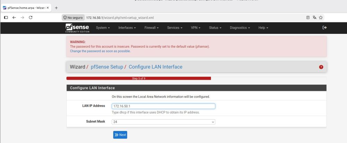Viewport: 347px width, 143px height.
Task: Open the translate page icon
Action: click(314, 17)
